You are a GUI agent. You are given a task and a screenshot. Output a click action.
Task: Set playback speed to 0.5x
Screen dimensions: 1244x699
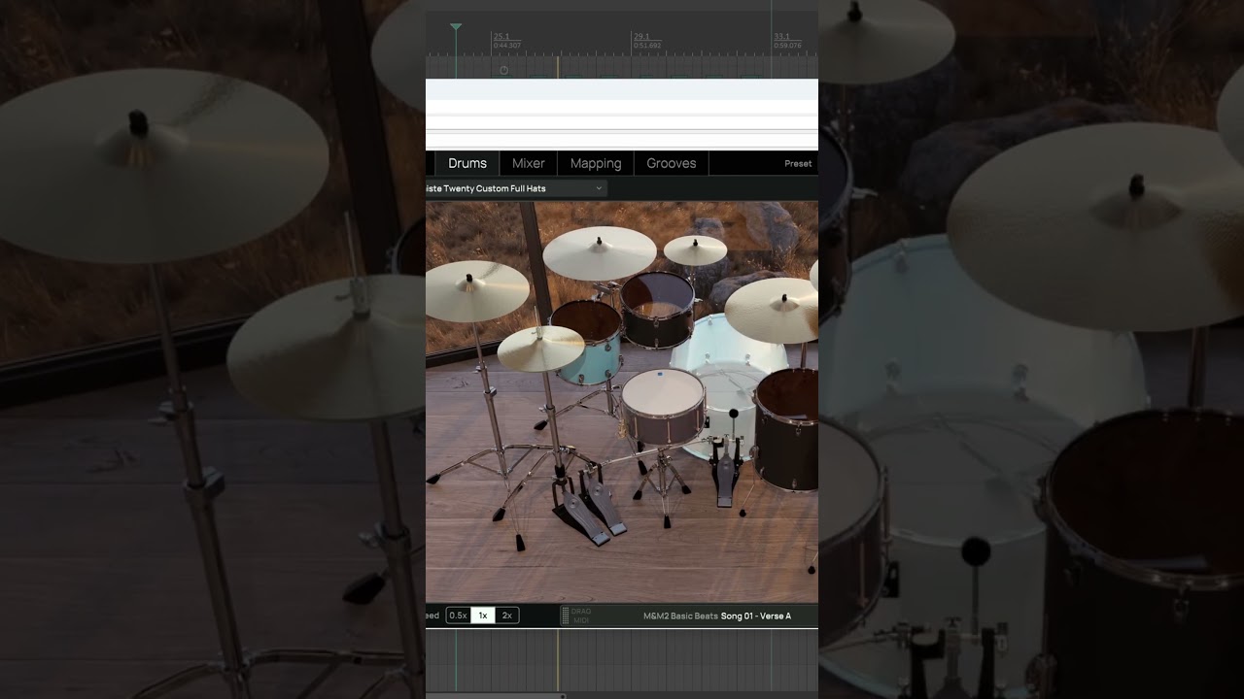click(458, 616)
